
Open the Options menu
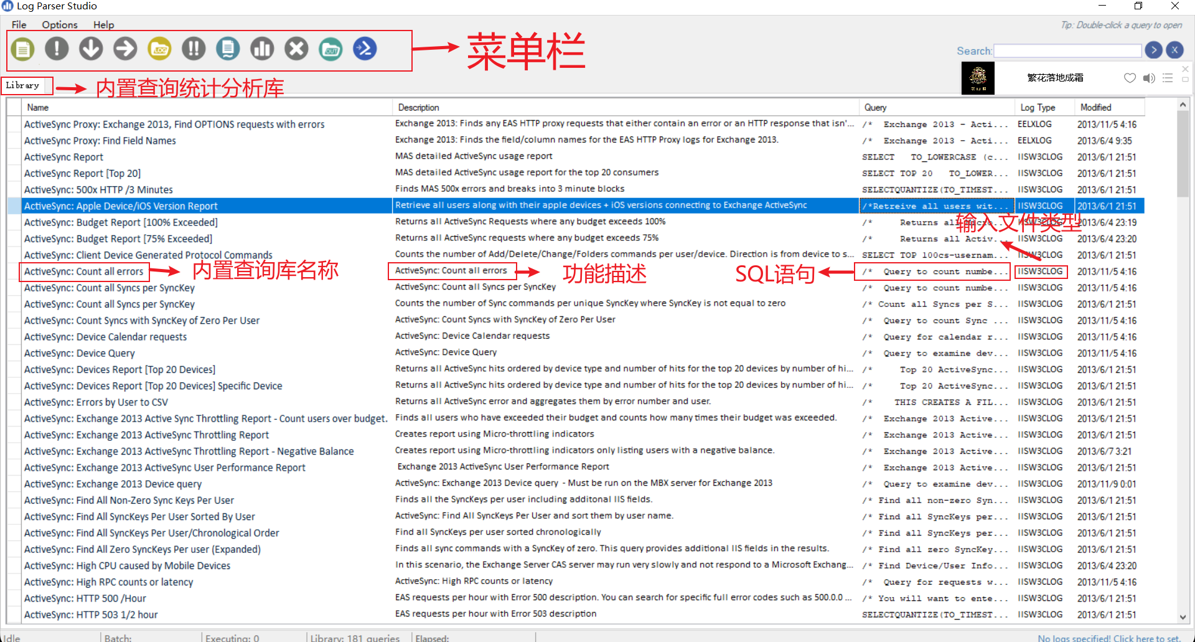point(60,25)
